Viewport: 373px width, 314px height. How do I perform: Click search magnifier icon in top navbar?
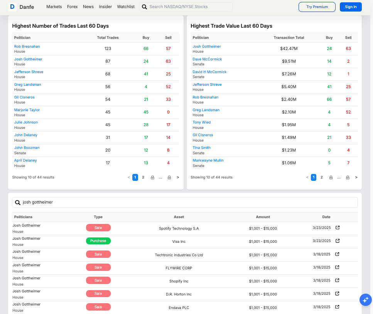coord(145,7)
